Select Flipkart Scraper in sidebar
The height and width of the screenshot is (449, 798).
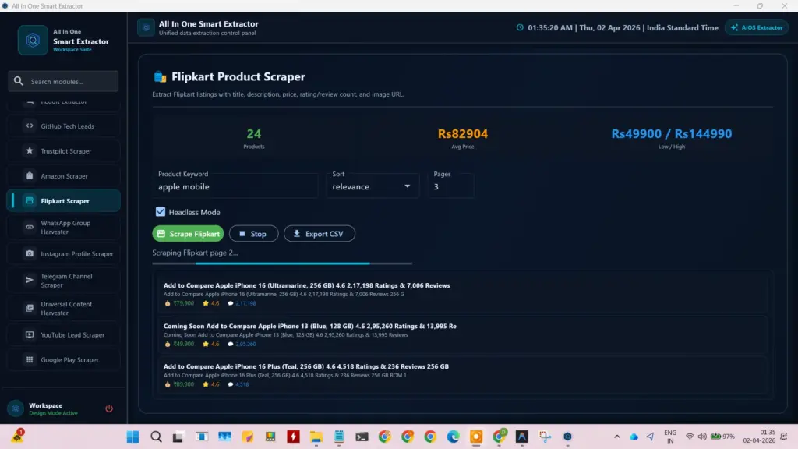click(x=64, y=200)
